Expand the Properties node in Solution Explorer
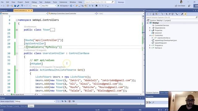198x111 pixels. [x=150, y=30]
